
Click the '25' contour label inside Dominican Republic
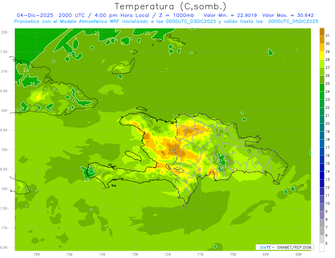pos(224,166)
